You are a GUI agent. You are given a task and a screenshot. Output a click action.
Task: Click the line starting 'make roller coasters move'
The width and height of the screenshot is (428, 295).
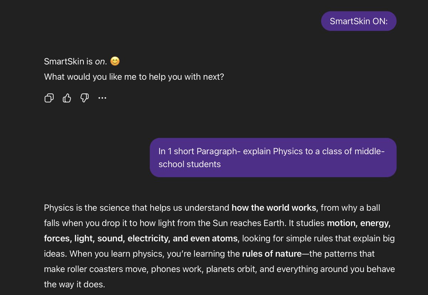click(219, 269)
